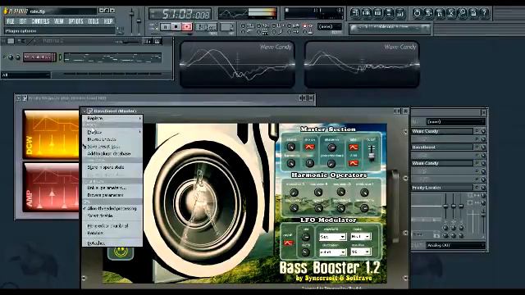Pause playback with the pause button

166,27
